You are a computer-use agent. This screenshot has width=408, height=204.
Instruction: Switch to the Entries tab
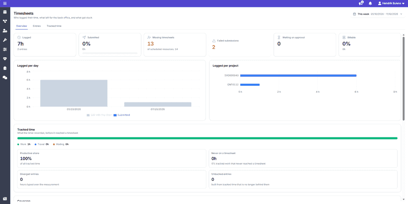click(x=37, y=26)
